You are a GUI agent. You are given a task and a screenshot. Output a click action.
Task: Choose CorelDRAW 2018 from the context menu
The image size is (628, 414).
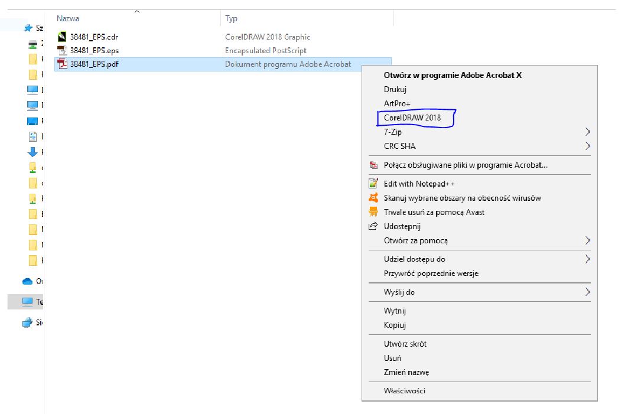tap(412, 118)
